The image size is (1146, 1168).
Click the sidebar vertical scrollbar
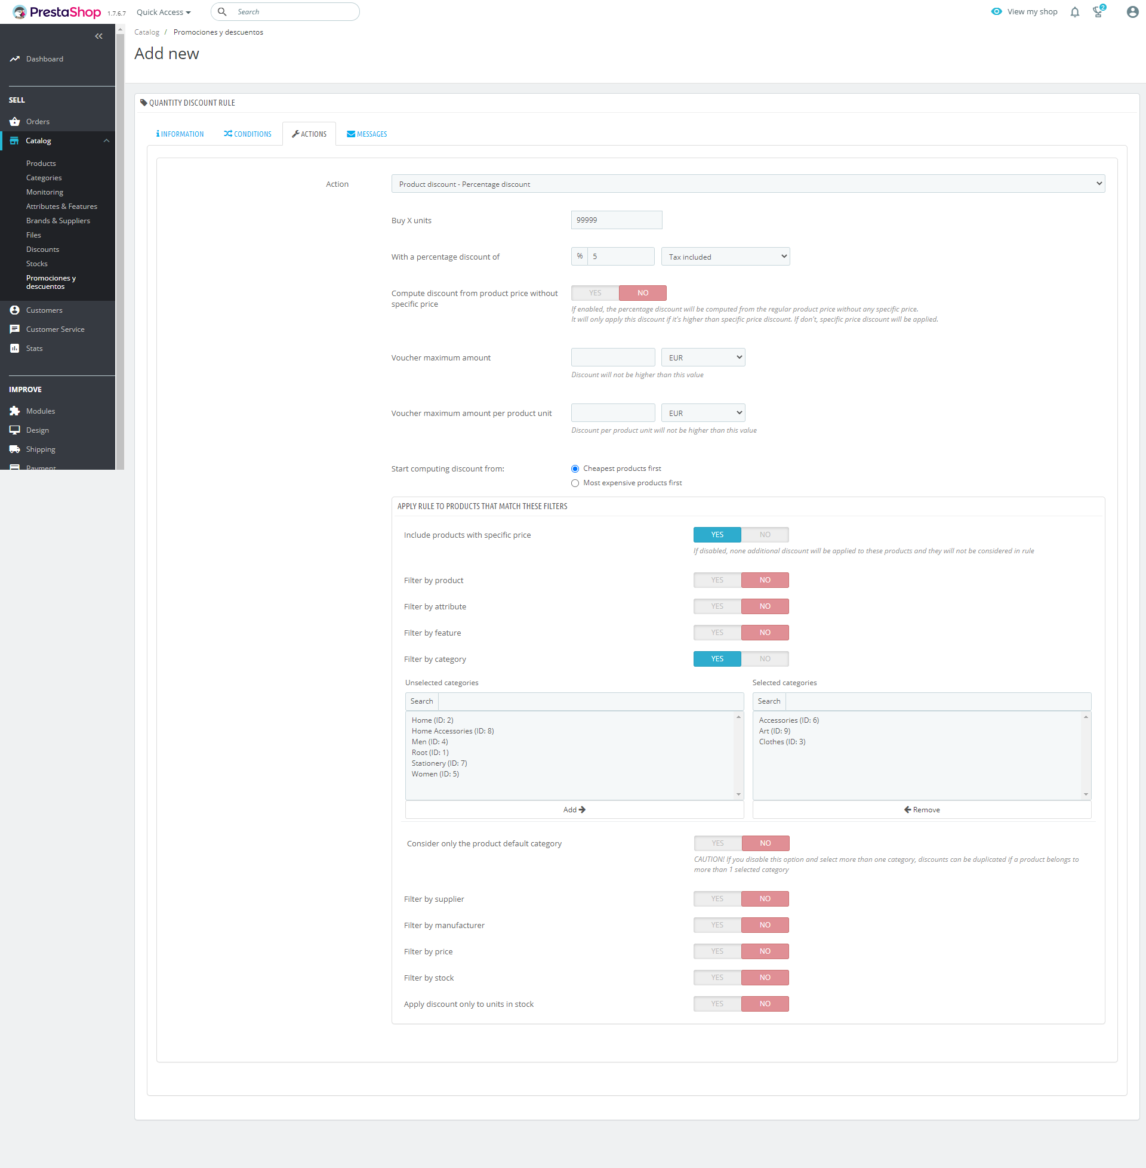pos(120,241)
